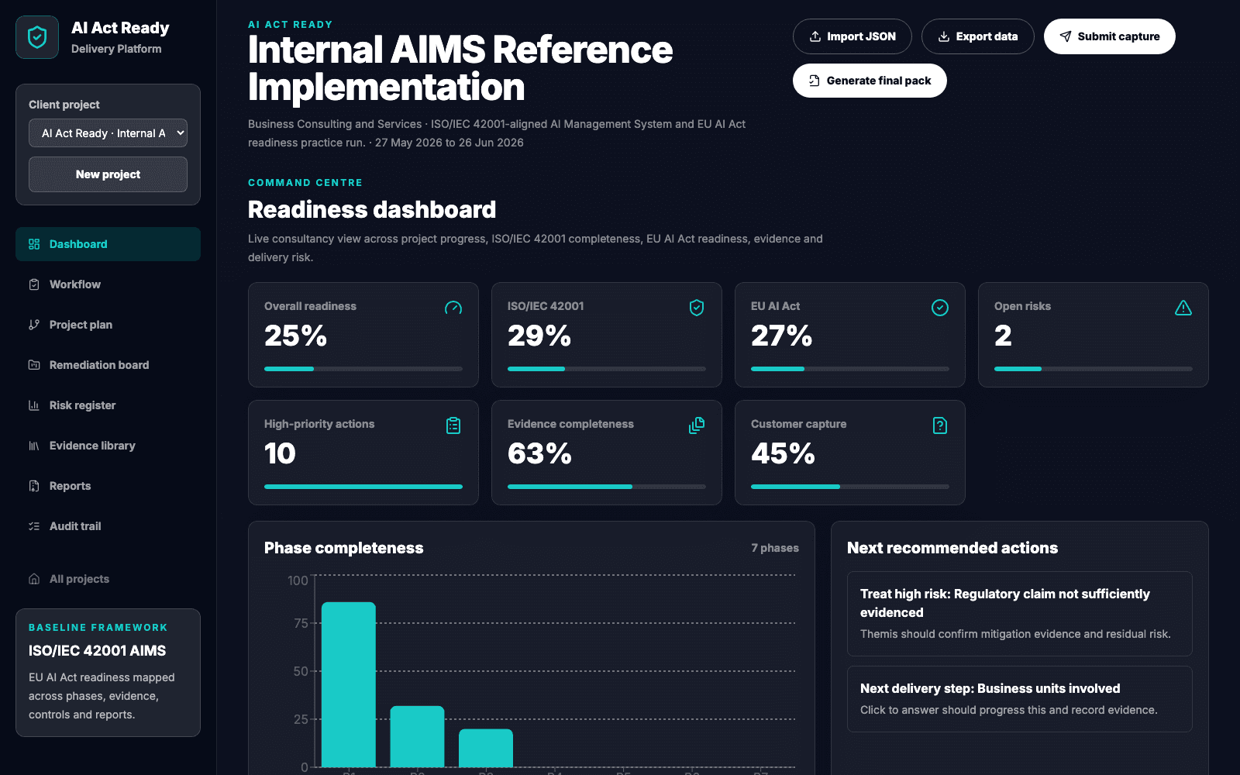
Task: Click the Workflow clipboard icon in sidebar
Action: tap(34, 284)
